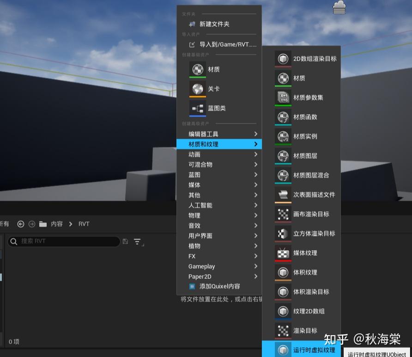Click inside the 搜索 RVT search field
This screenshot has width=412, height=357.
tap(65, 241)
